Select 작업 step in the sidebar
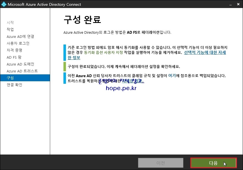Viewport: 243px width, 170px height. click(x=10, y=29)
